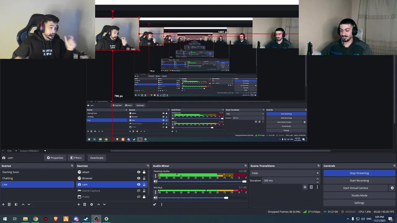Viewport: 397px width, 223px height.
Task: Mute Mic/Aux speaker icon
Action: pyautogui.click(x=155, y=198)
